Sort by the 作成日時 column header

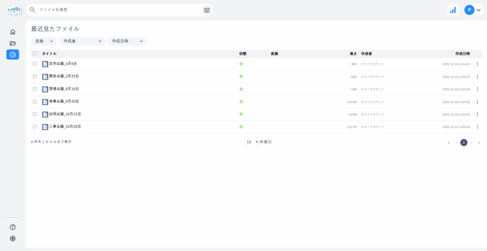(x=462, y=54)
